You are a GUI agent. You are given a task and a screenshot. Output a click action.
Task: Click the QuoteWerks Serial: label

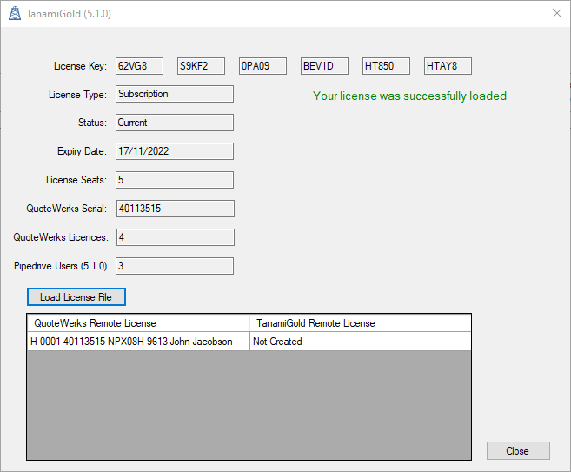click(x=67, y=209)
